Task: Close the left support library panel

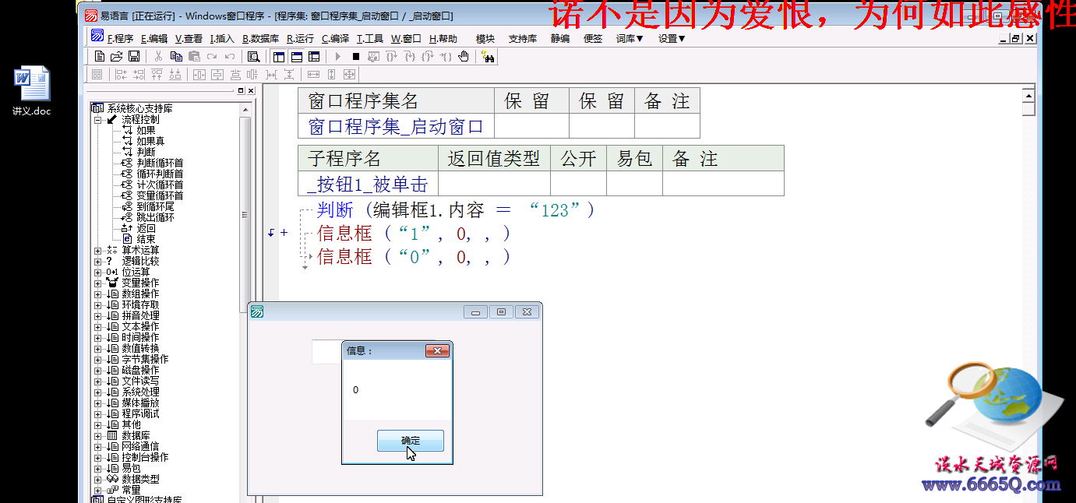Action: (251, 91)
